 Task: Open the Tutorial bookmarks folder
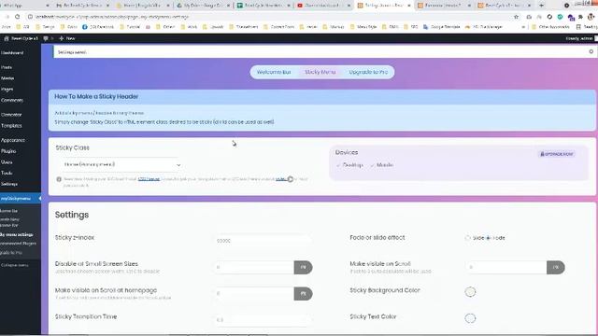pyautogui.click(x=130, y=27)
